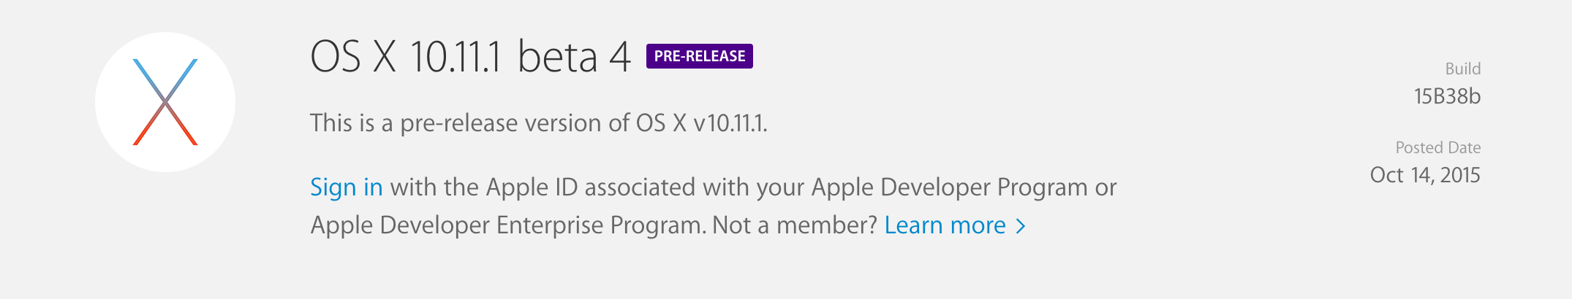This screenshot has width=1572, height=299.
Task: Select the Oct 14, 2015 date
Action: pyautogui.click(x=1424, y=175)
